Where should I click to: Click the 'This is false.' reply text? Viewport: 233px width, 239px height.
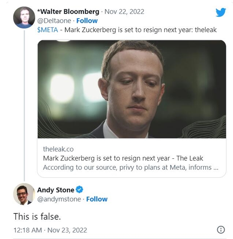tap(37, 216)
